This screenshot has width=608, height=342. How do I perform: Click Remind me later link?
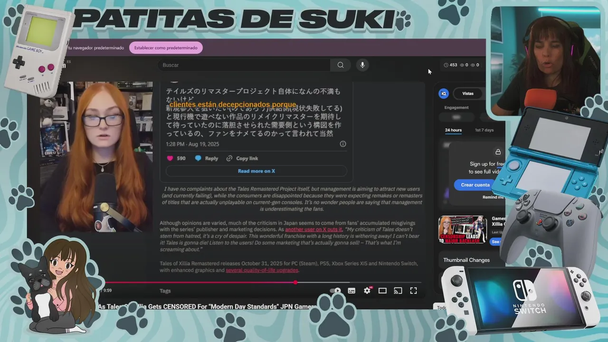[494, 197]
